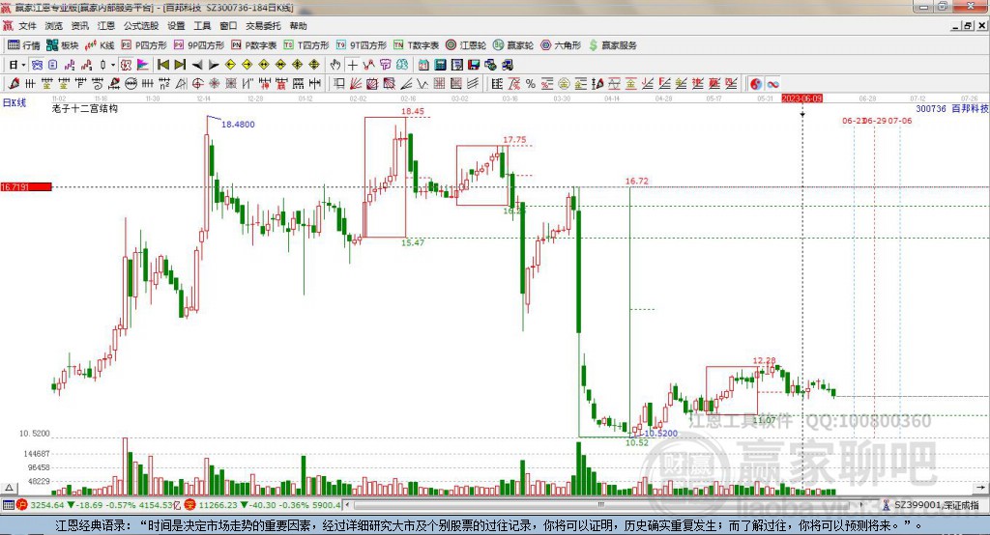Toggle the 权 adjustment button
Image resolution: width=990 pixels, height=535 pixels.
point(127,65)
